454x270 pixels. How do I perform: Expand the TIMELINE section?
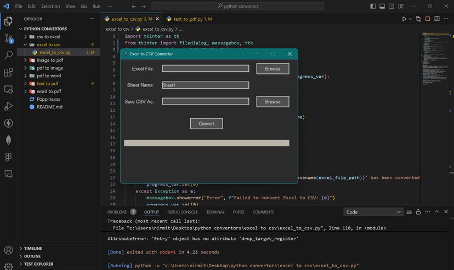[x=33, y=248]
